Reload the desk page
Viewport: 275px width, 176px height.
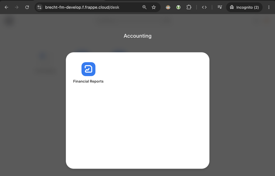27,7
